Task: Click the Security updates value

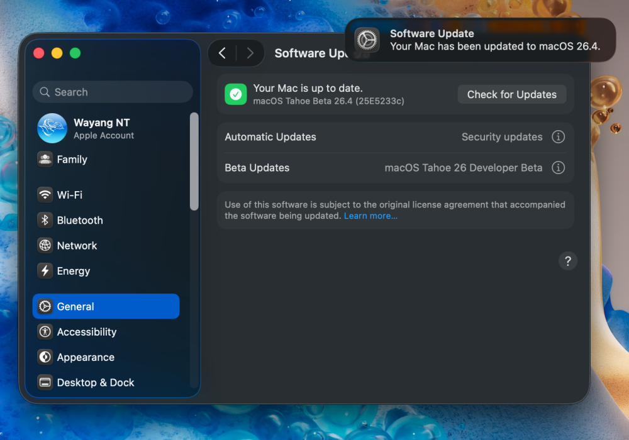Action: click(x=502, y=137)
